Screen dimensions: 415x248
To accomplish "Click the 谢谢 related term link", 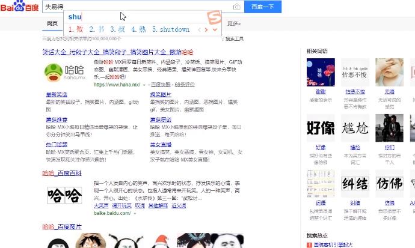I will [321, 92].
